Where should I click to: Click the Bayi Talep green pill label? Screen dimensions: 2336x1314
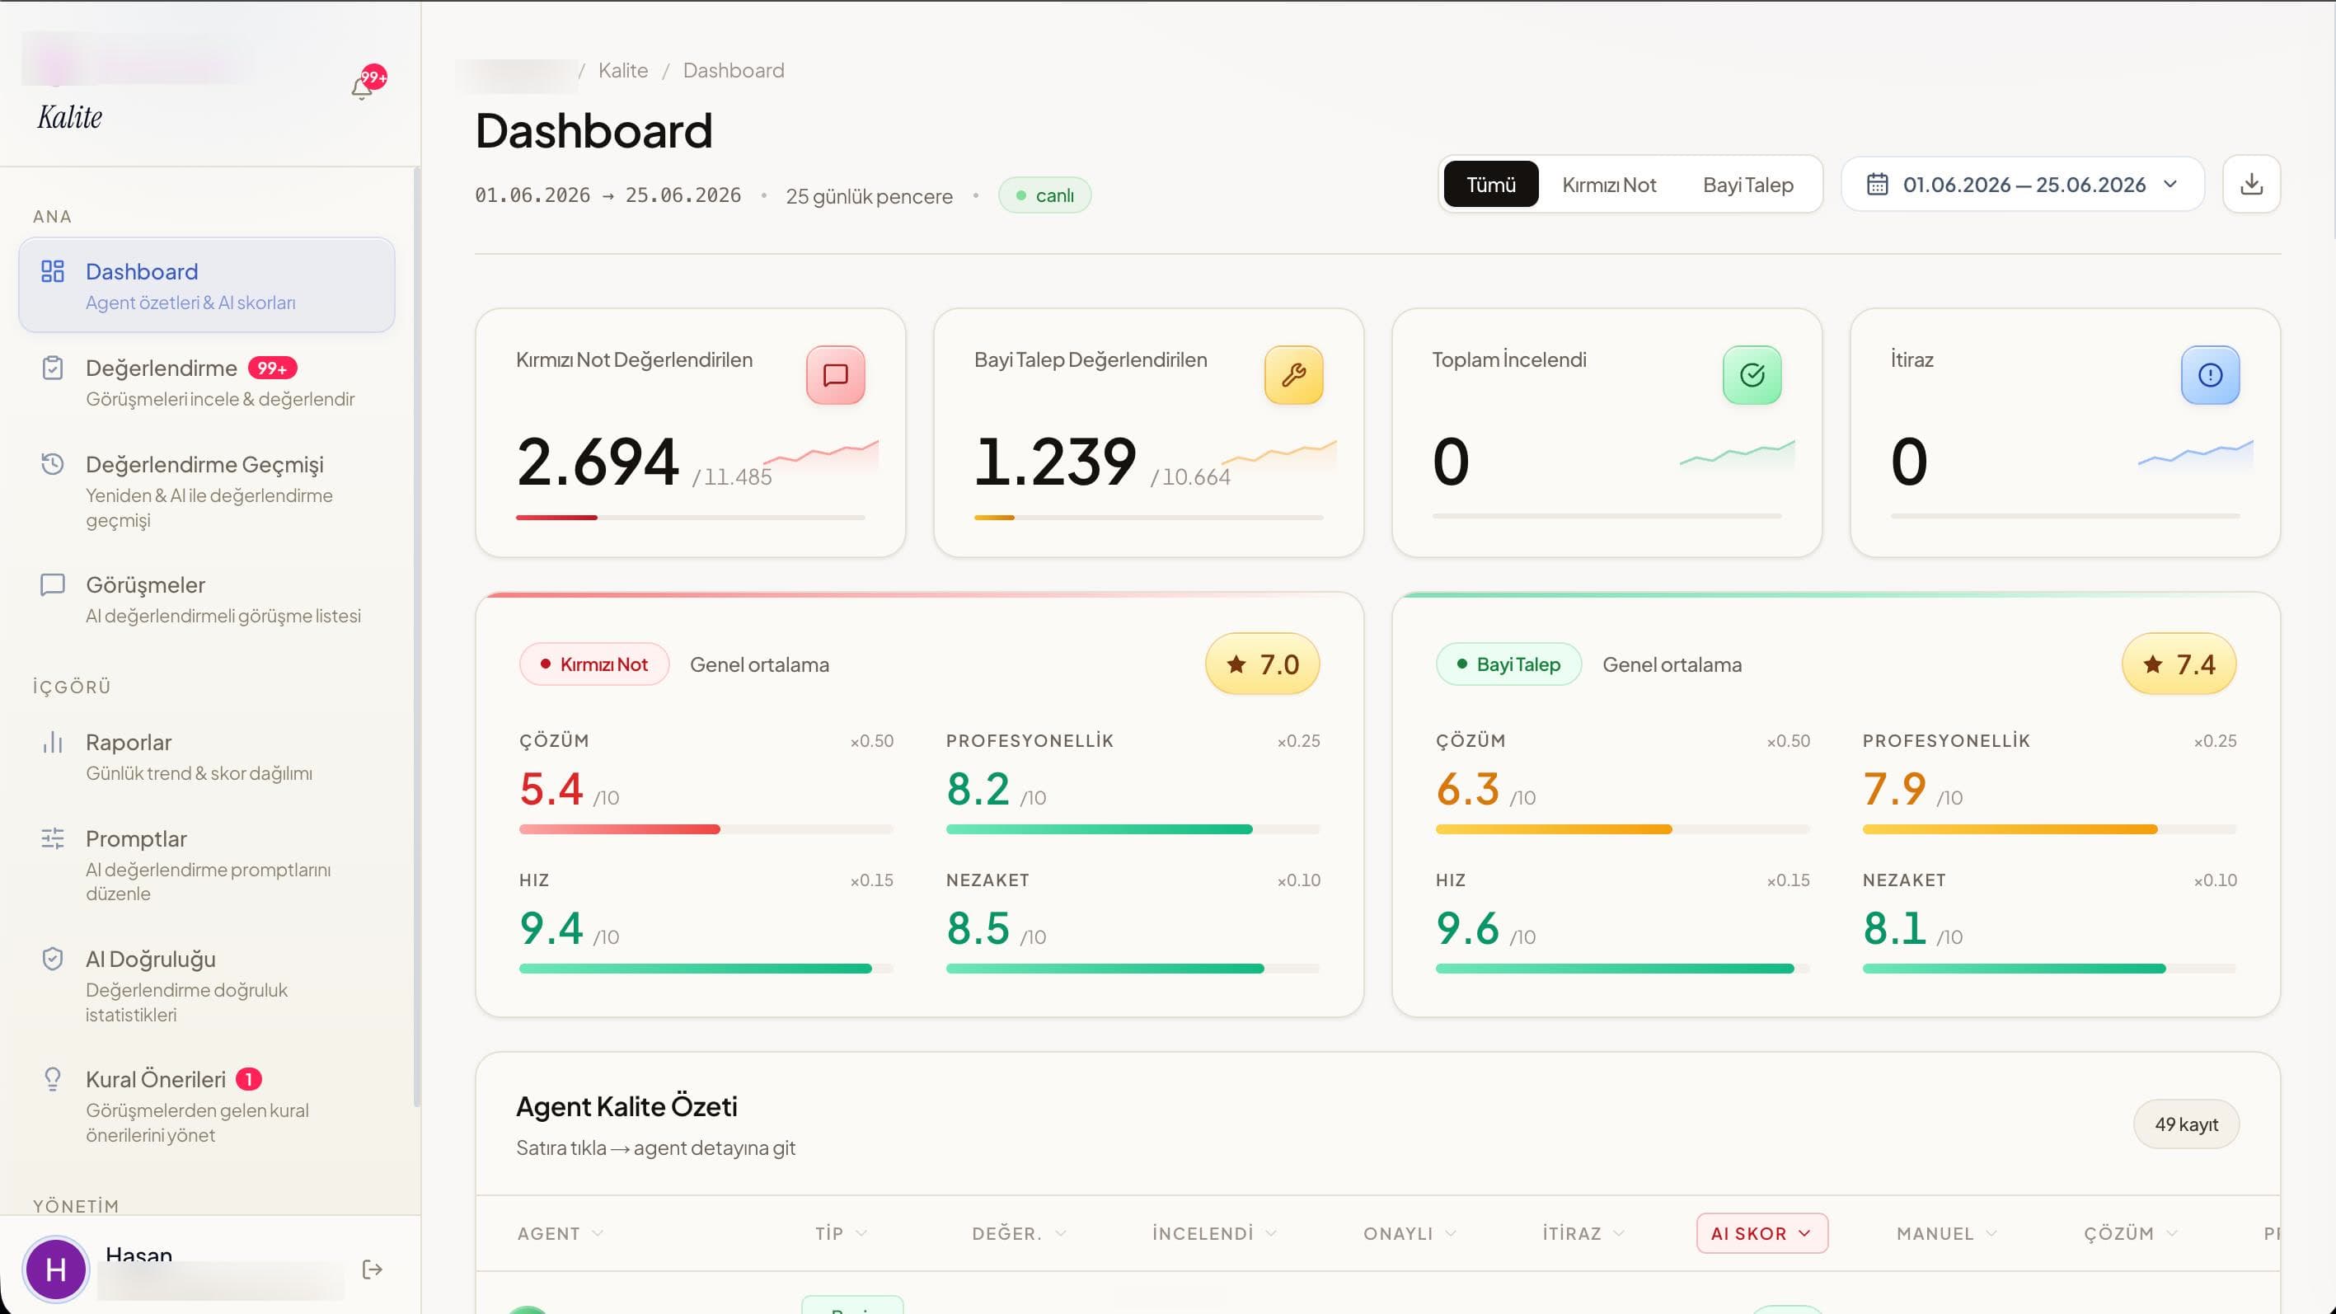(x=1509, y=664)
